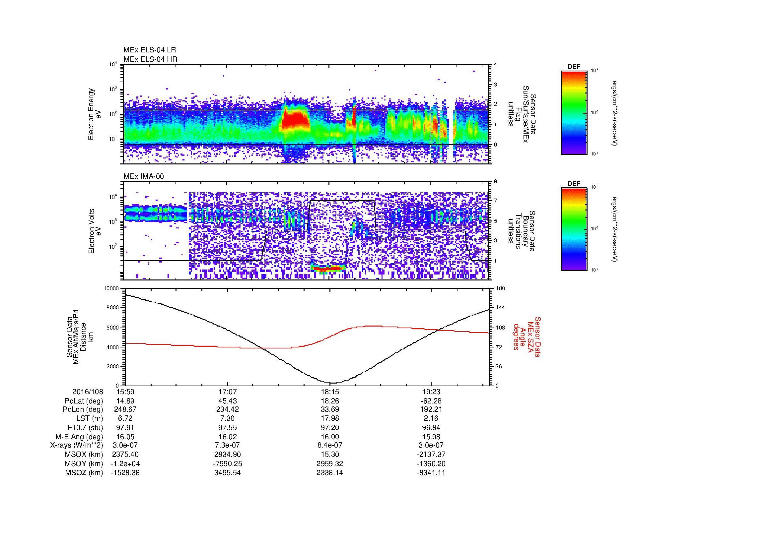Viewport: 776px width, 548px height.
Task: Click MSOZ value '3495.54'
Action: pyautogui.click(x=228, y=473)
